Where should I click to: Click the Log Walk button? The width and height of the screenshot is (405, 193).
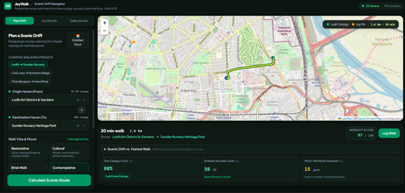coord(389,133)
